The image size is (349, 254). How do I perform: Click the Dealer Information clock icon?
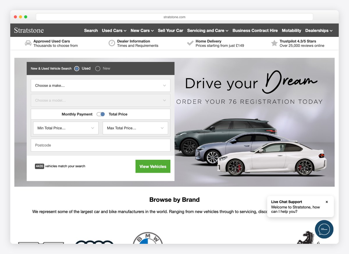click(112, 43)
